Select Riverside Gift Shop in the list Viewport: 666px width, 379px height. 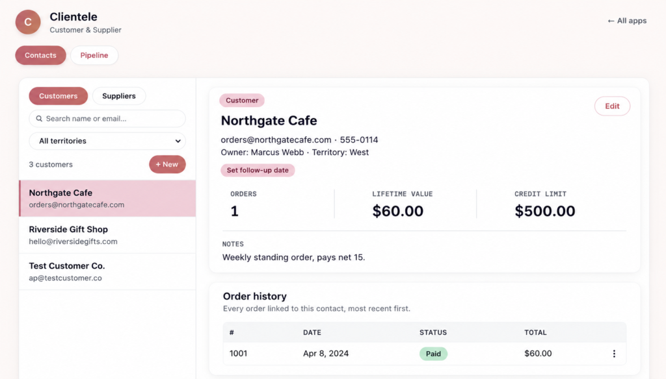pyautogui.click(x=107, y=236)
